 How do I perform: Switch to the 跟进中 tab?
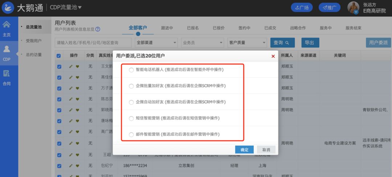click(x=167, y=28)
